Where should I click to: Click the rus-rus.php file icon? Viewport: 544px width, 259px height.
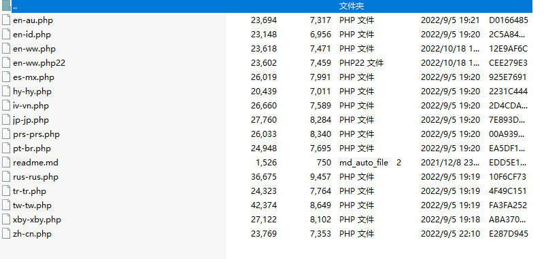(6, 177)
